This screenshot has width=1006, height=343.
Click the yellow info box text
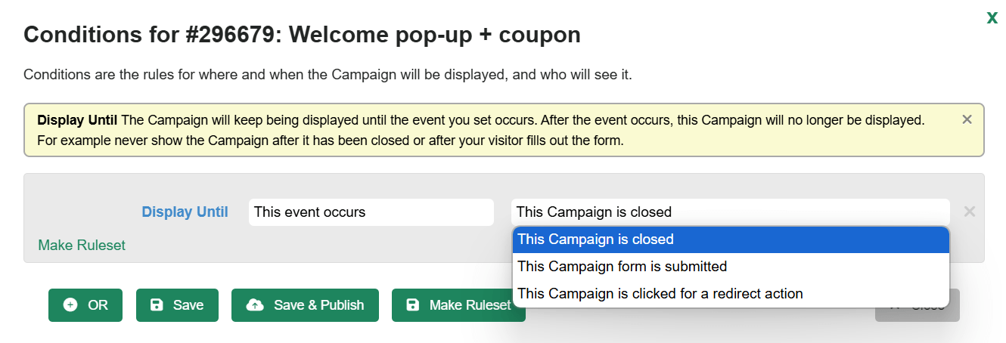coord(481,130)
